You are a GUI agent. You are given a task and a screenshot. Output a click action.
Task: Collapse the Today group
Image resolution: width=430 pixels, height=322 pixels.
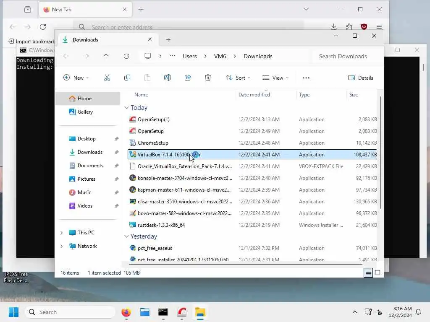pos(126,108)
